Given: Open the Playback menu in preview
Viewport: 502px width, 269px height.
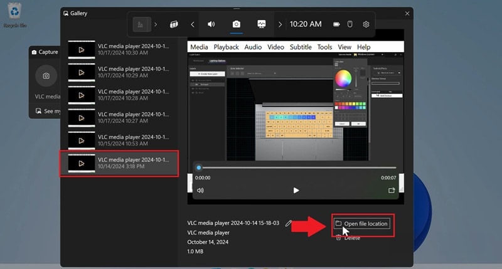Looking at the screenshot, I should tap(226, 47).
